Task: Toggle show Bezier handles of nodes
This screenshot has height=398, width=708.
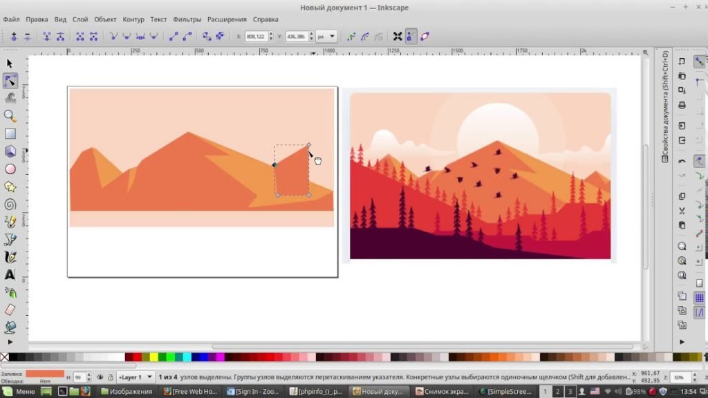Action: [x=411, y=37]
